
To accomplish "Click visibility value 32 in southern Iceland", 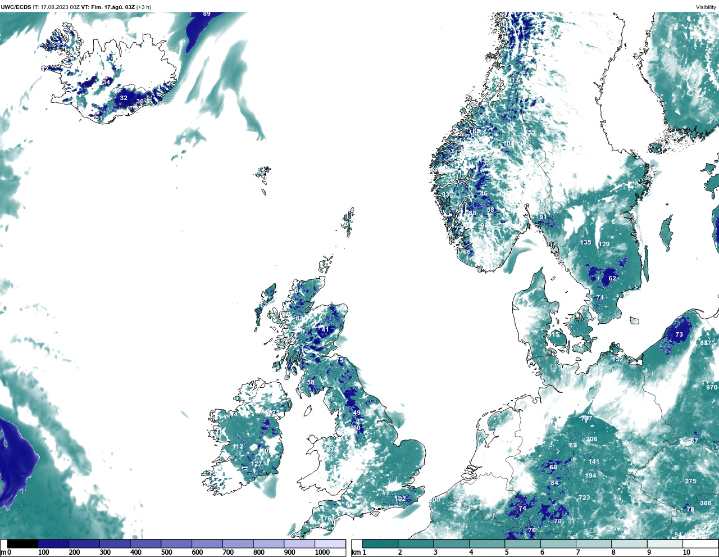I will [x=124, y=98].
